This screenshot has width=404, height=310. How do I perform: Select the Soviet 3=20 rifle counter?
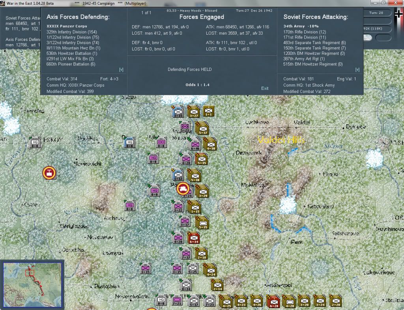coord(304,301)
